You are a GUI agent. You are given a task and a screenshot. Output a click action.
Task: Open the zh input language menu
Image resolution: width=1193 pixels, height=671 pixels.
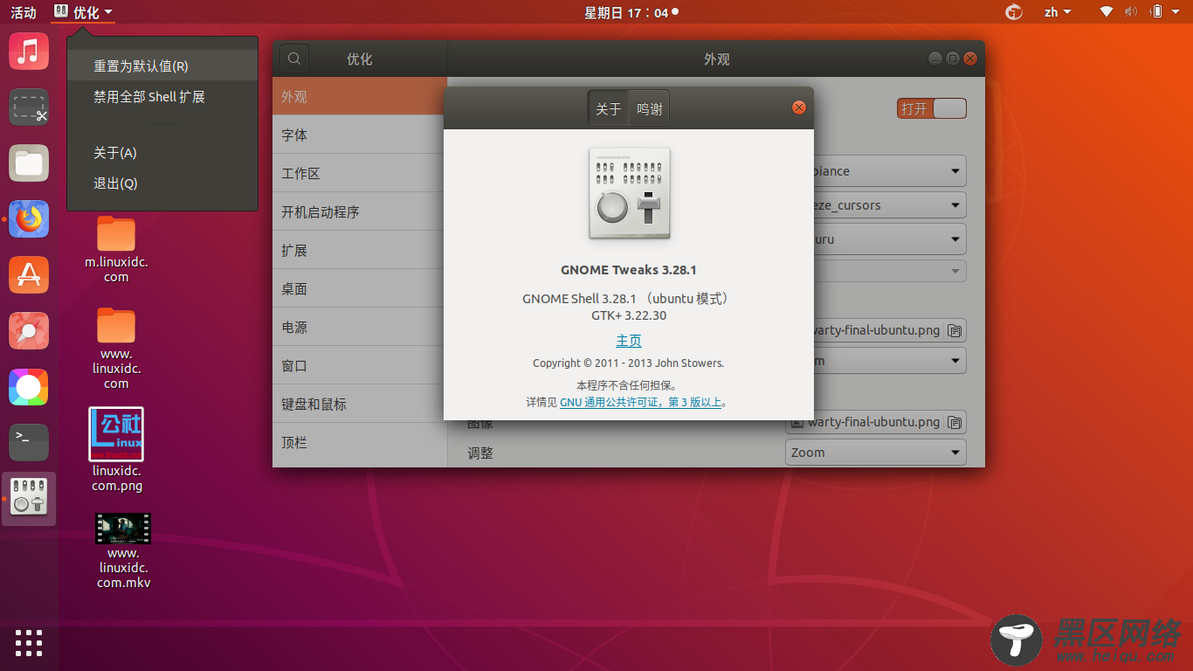(1057, 11)
